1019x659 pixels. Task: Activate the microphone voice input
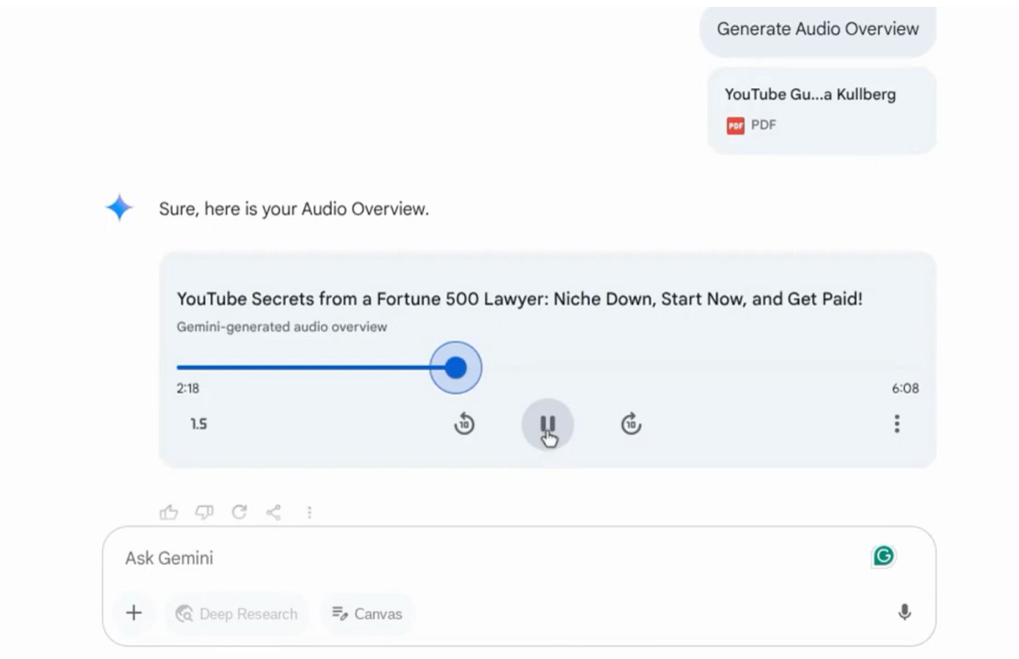pyautogui.click(x=904, y=613)
